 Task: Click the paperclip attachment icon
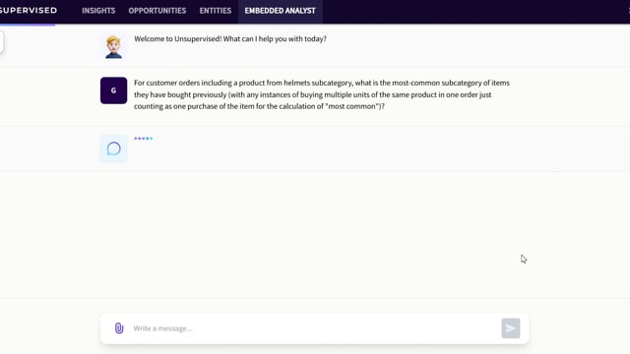click(x=119, y=328)
